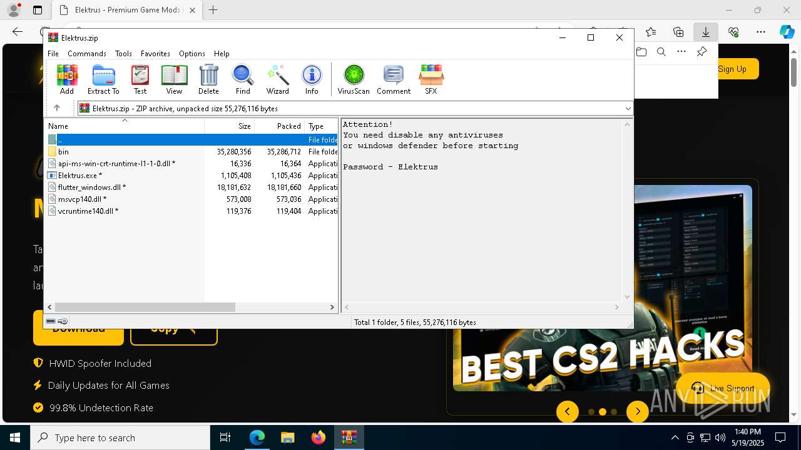The height and width of the screenshot is (450, 801).
Task: Run VirusScan on the archive
Action: click(354, 79)
